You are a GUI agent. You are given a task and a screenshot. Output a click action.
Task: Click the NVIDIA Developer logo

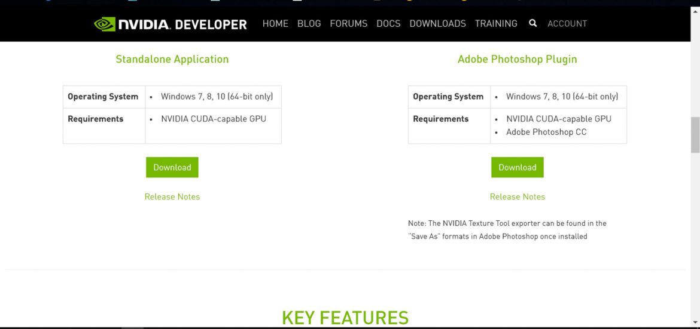tap(171, 24)
